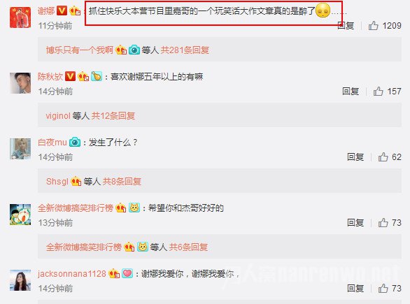This screenshot has width=410, height=304.
Task: Expand 共12条回复 under 陈秋软's comment
Action: (113, 116)
